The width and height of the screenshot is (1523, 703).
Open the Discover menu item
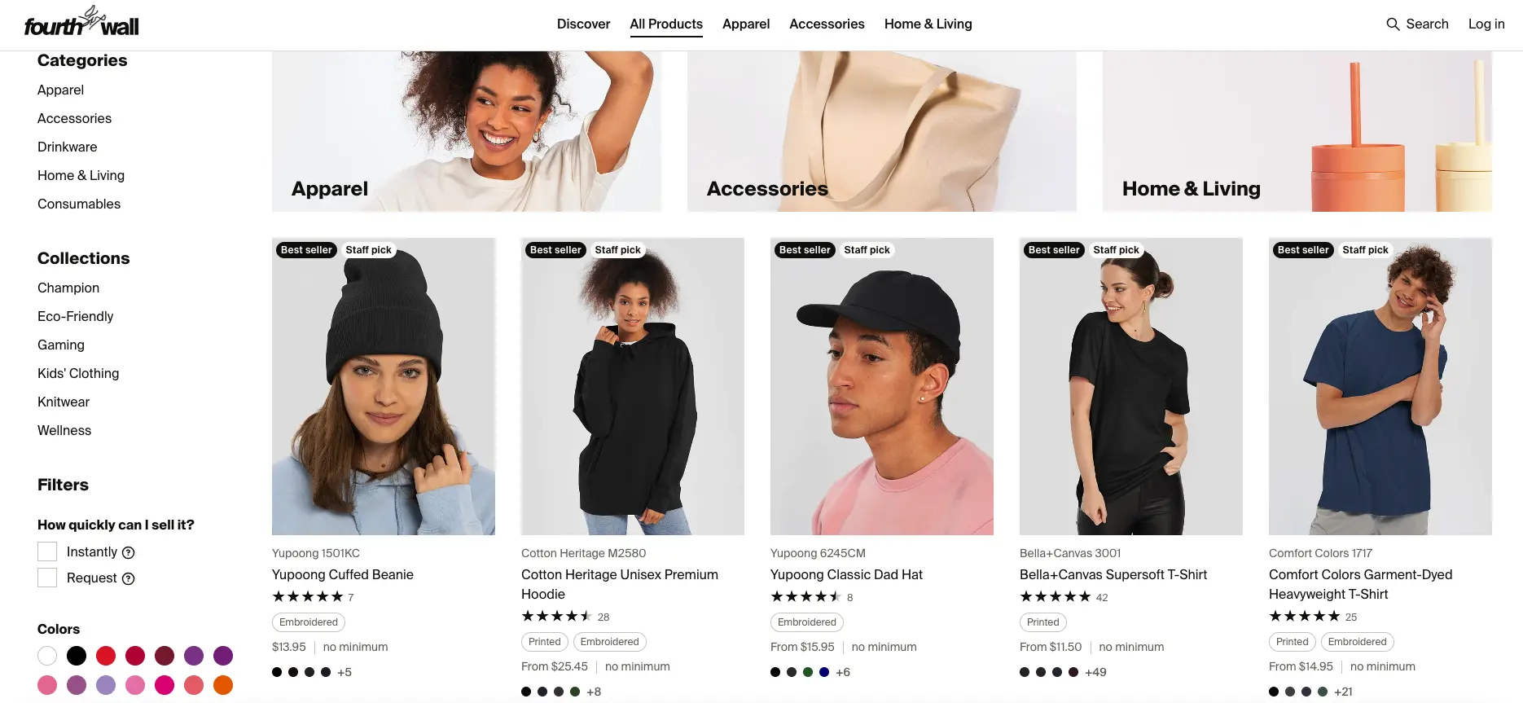pyautogui.click(x=583, y=24)
